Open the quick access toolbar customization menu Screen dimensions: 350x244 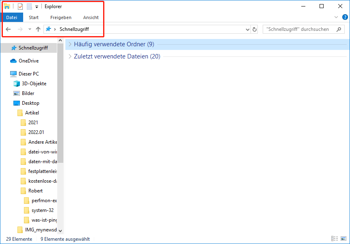[36, 6]
